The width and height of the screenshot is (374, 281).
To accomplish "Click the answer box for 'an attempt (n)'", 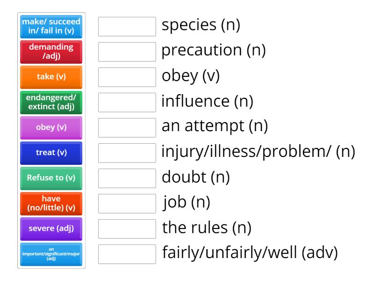I will (x=127, y=128).
